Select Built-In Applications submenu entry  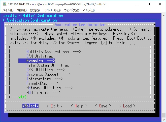[x=54, y=52]
